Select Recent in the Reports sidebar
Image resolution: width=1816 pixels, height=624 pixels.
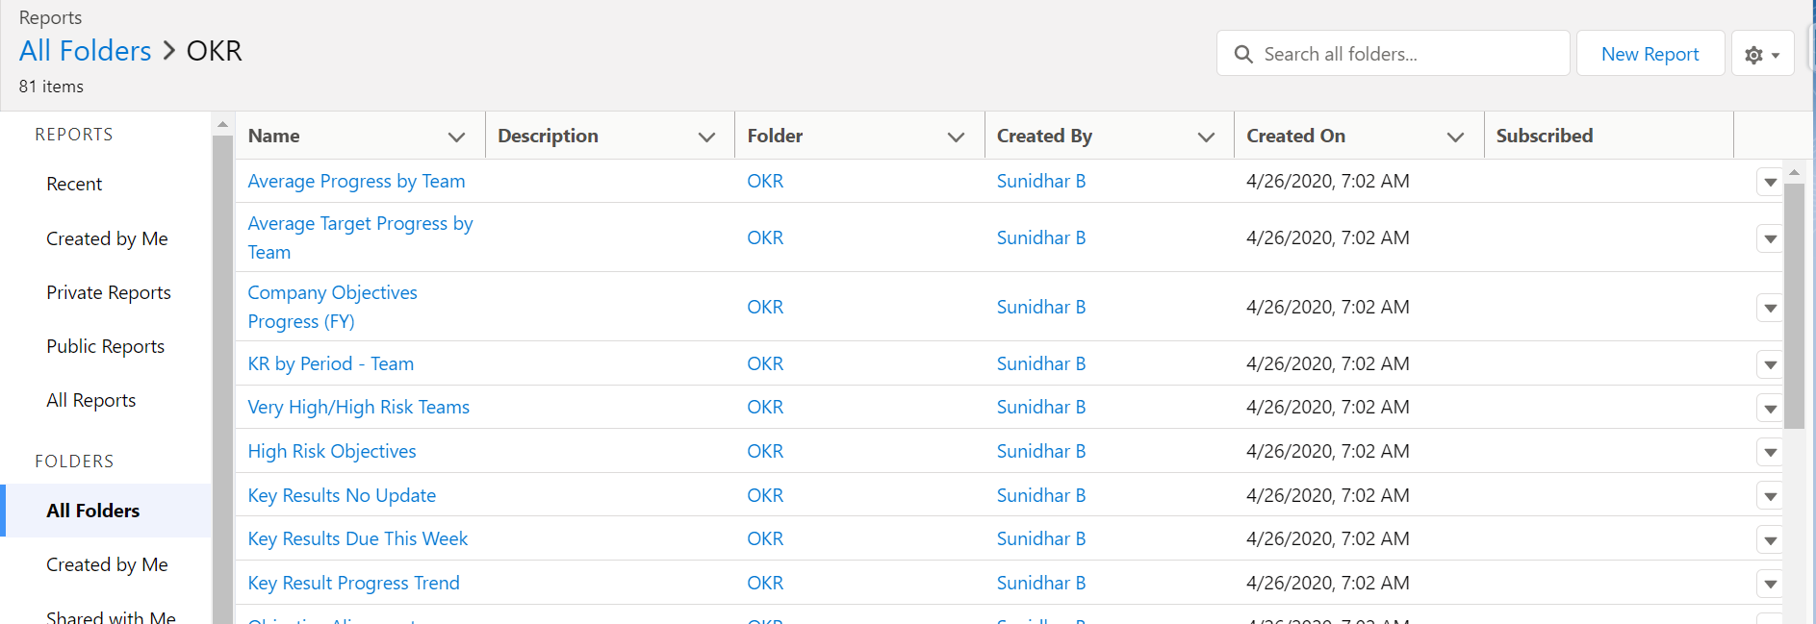(74, 184)
